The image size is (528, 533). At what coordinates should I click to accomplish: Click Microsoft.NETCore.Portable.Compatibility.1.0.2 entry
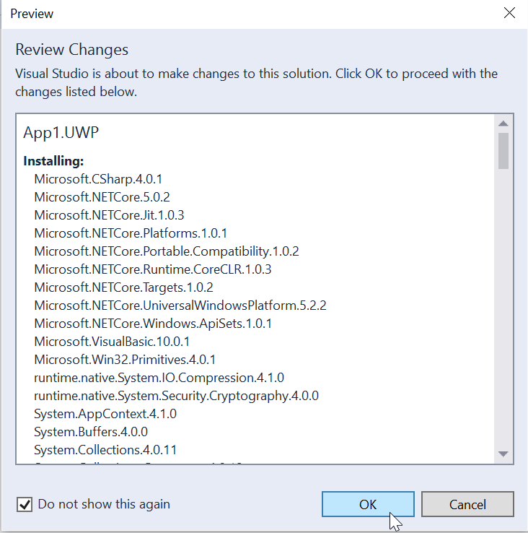point(166,251)
